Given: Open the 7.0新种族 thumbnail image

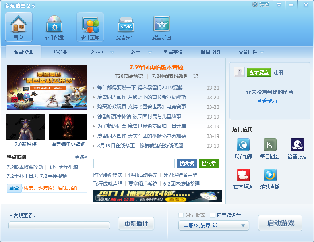Looking at the screenshot, I should [26, 127].
